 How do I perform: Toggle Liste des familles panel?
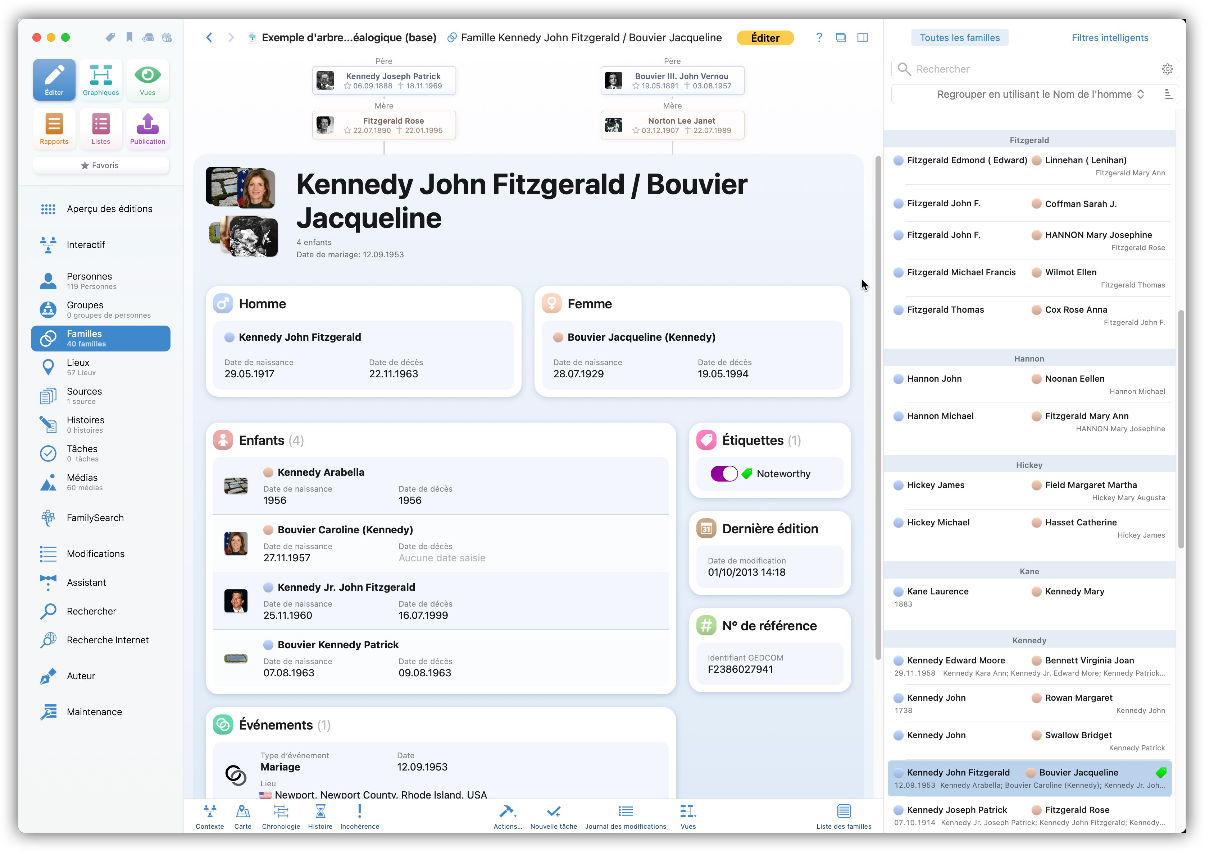click(x=844, y=817)
